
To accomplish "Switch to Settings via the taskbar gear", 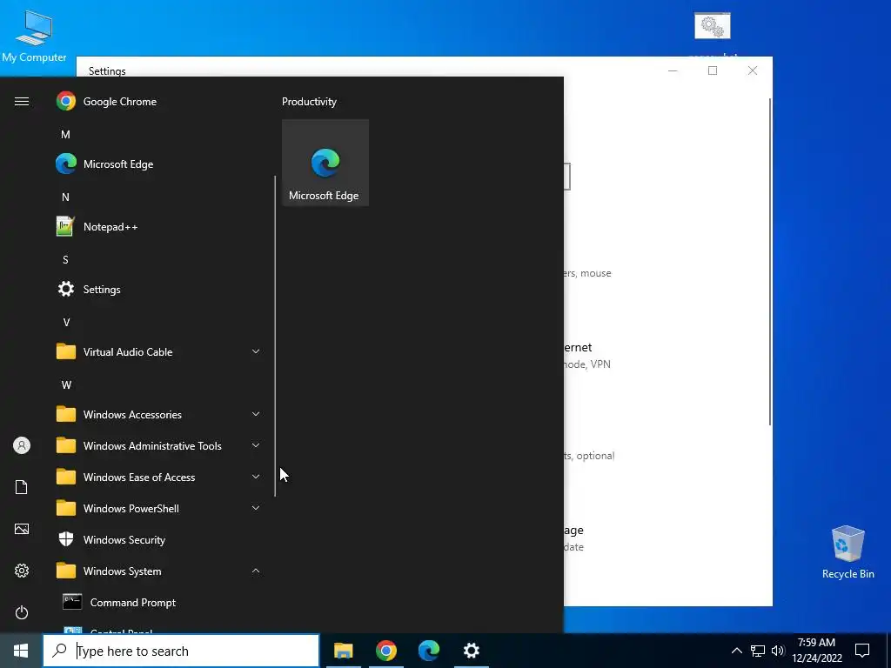I will pyautogui.click(x=471, y=651).
